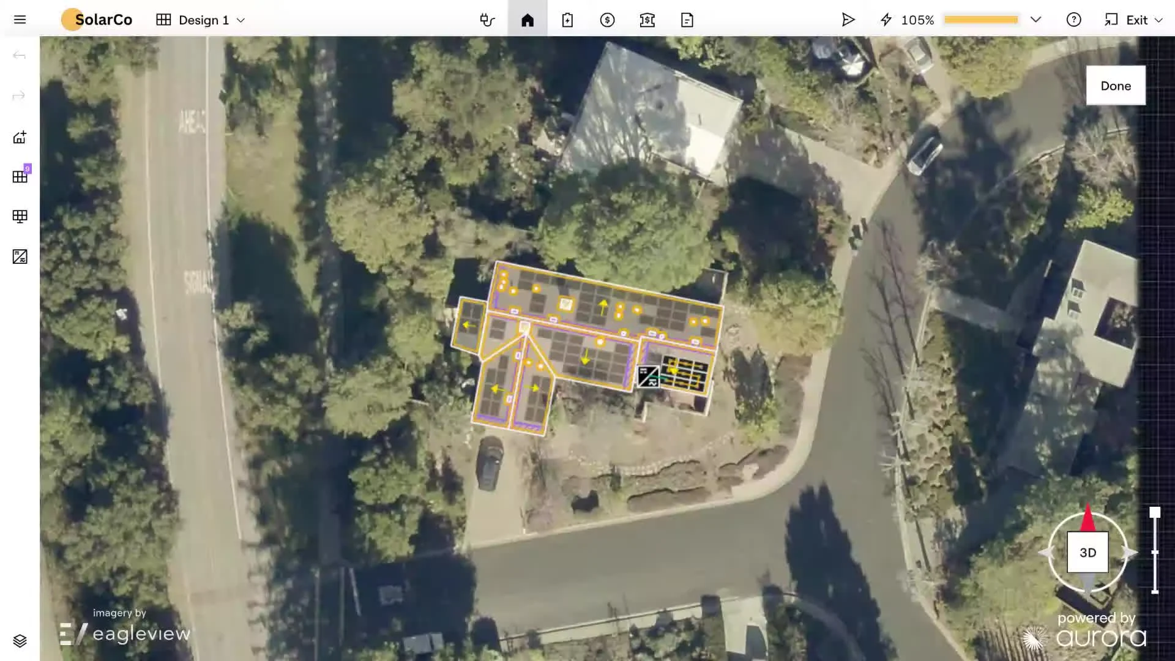Viewport: 1175px width, 661px height.
Task: Click the add roof structure tool
Action: tap(20, 137)
